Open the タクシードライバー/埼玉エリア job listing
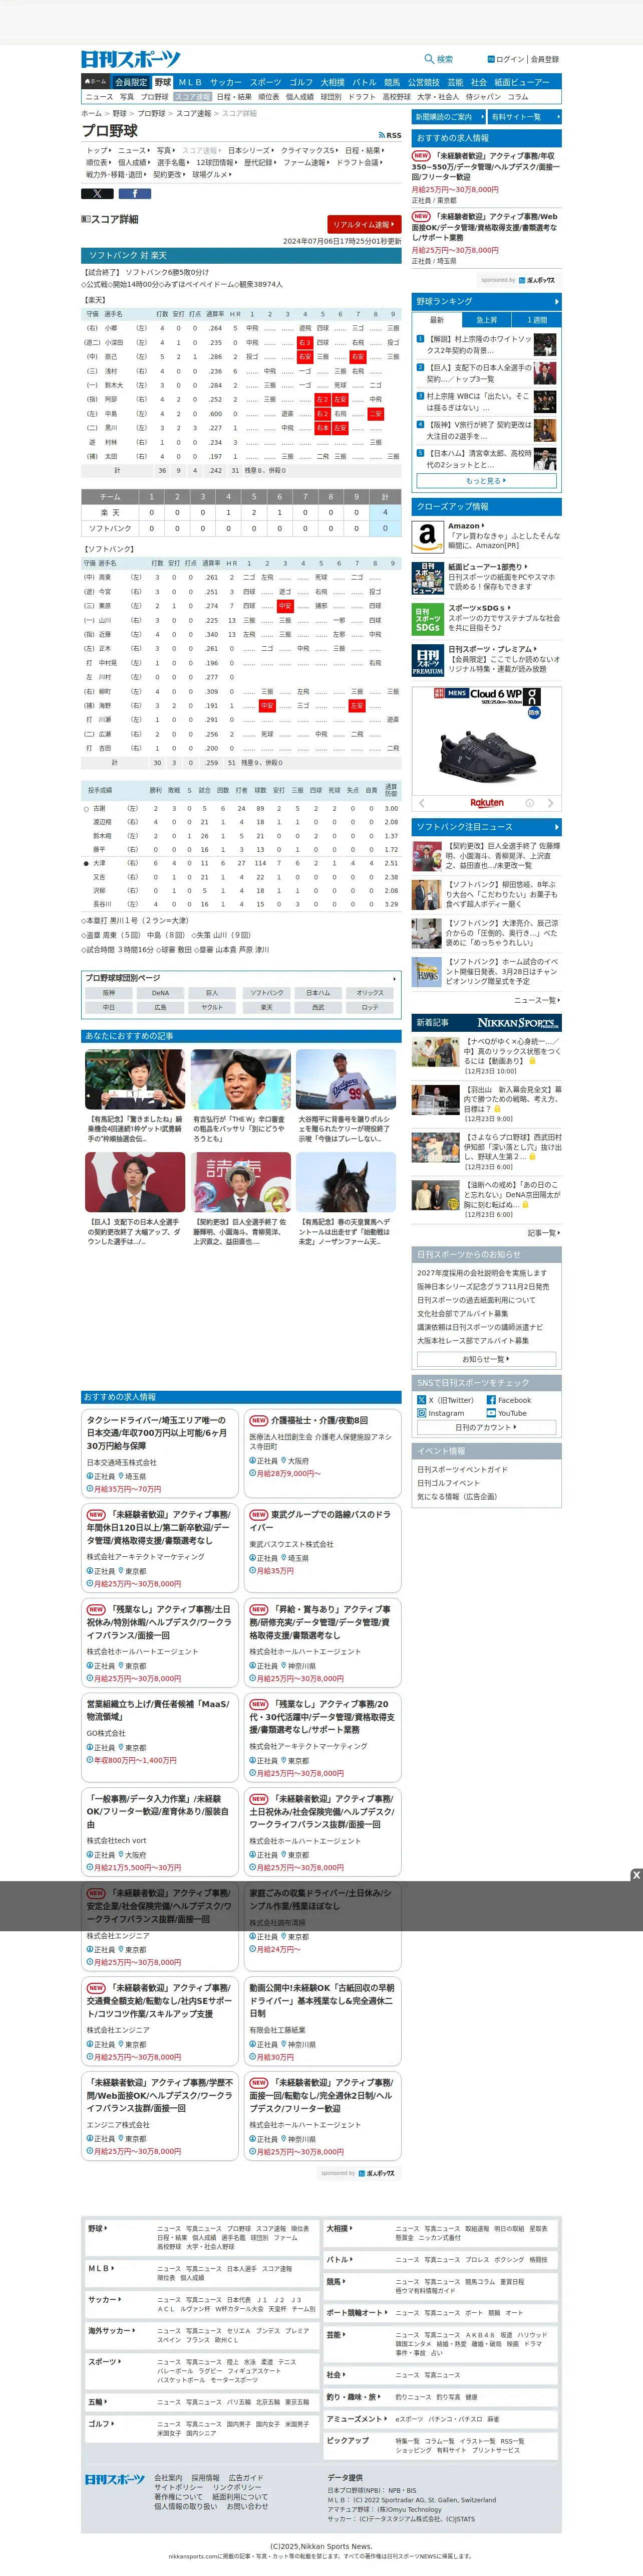The width and height of the screenshot is (643, 2576). coord(160,1453)
